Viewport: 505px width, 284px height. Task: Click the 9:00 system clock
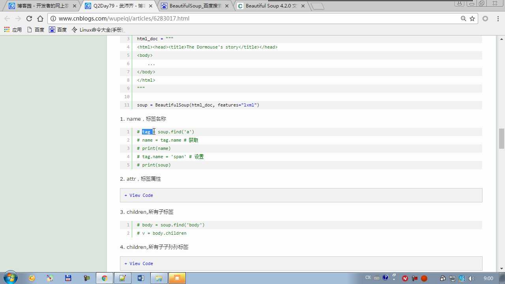click(488, 278)
